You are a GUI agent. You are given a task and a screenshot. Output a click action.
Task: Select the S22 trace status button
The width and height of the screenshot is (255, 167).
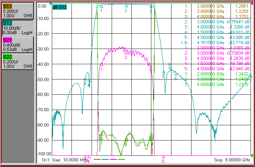[18, 62]
